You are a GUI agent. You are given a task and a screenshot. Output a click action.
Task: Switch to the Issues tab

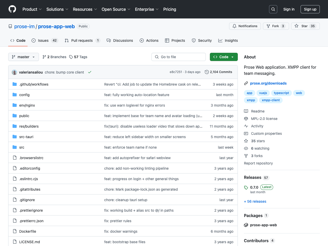[45, 40]
